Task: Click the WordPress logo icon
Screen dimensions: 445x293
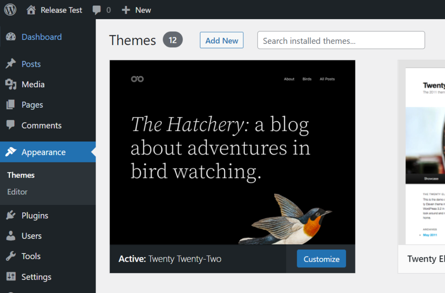Action: (10, 10)
